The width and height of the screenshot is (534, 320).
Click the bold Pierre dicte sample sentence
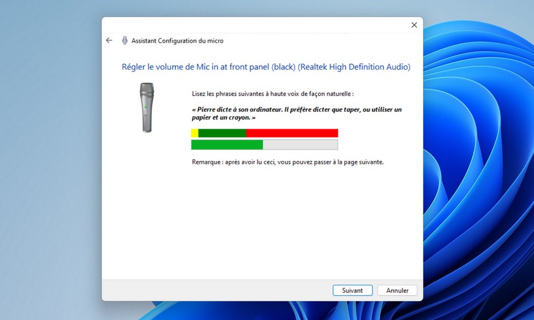296,113
